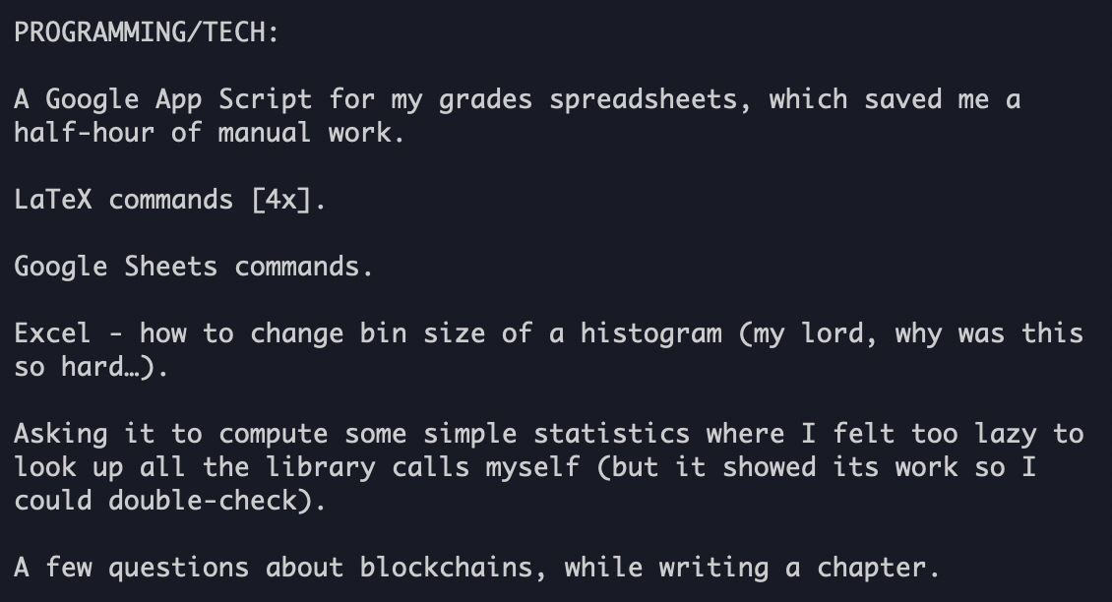Click the '[4x]' bracket text
This screenshot has height=602, width=1112.
point(281,200)
